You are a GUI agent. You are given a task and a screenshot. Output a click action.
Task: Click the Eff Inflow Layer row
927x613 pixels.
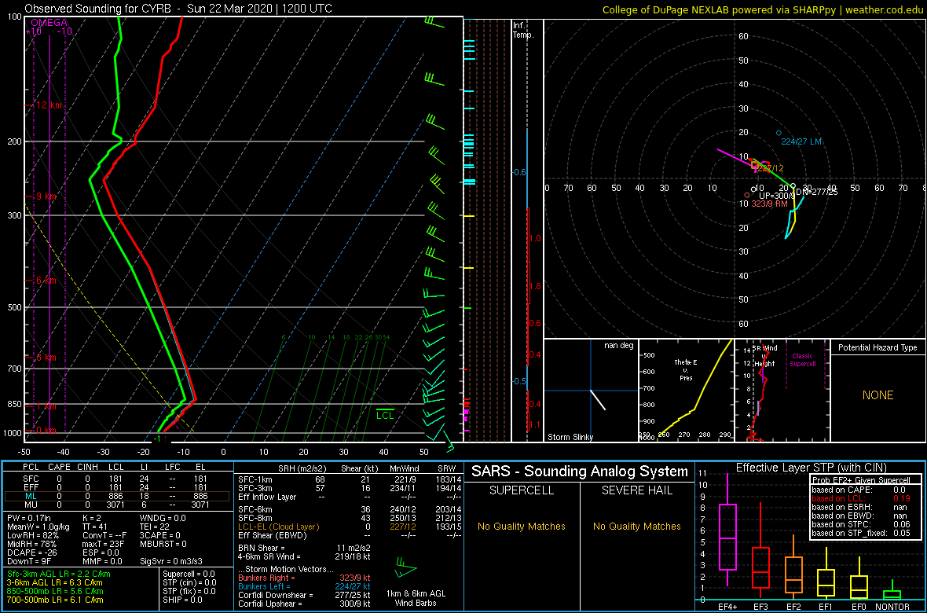point(349,497)
